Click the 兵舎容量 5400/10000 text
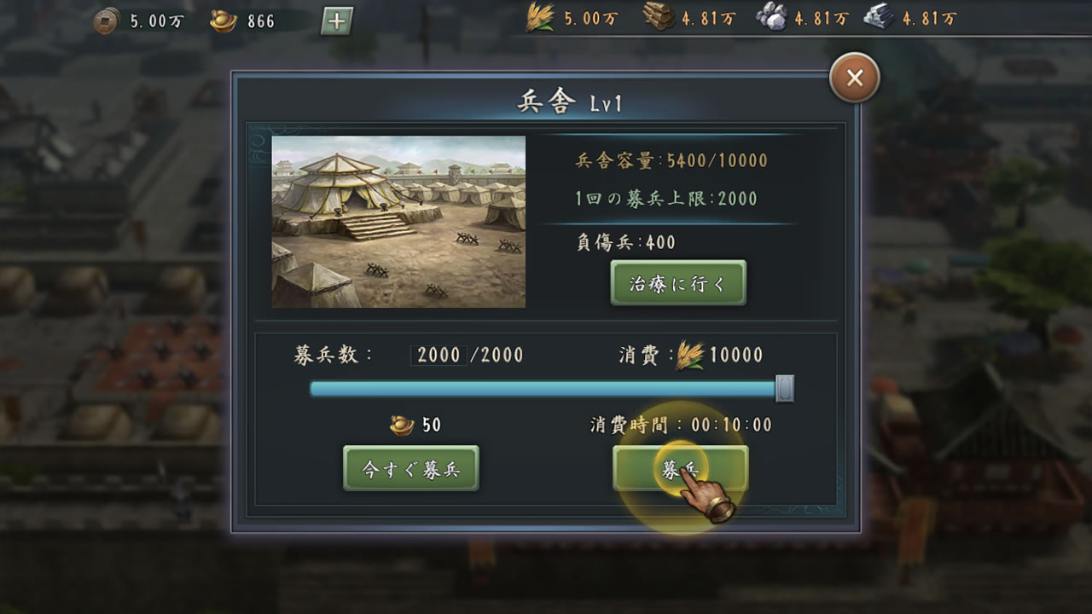 672,160
